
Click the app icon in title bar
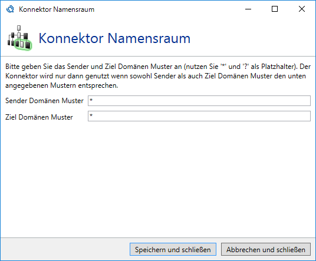(x=10, y=9)
